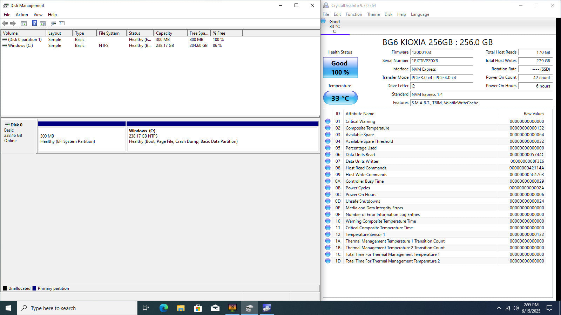Click the Features field with S.M.A.R.T., TRIM
Image resolution: width=561 pixels, height=315 pixels.
(481, 103)
